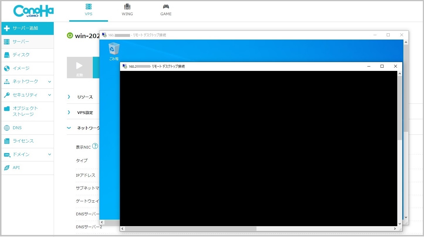This screenshot has height=237, width=424.
Task: Expand the ネットワーク sidebar chevron
Action: coord(50,82)
